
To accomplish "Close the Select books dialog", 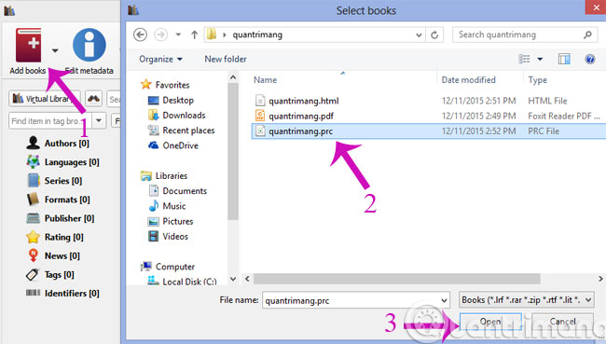I will point(597,7).
